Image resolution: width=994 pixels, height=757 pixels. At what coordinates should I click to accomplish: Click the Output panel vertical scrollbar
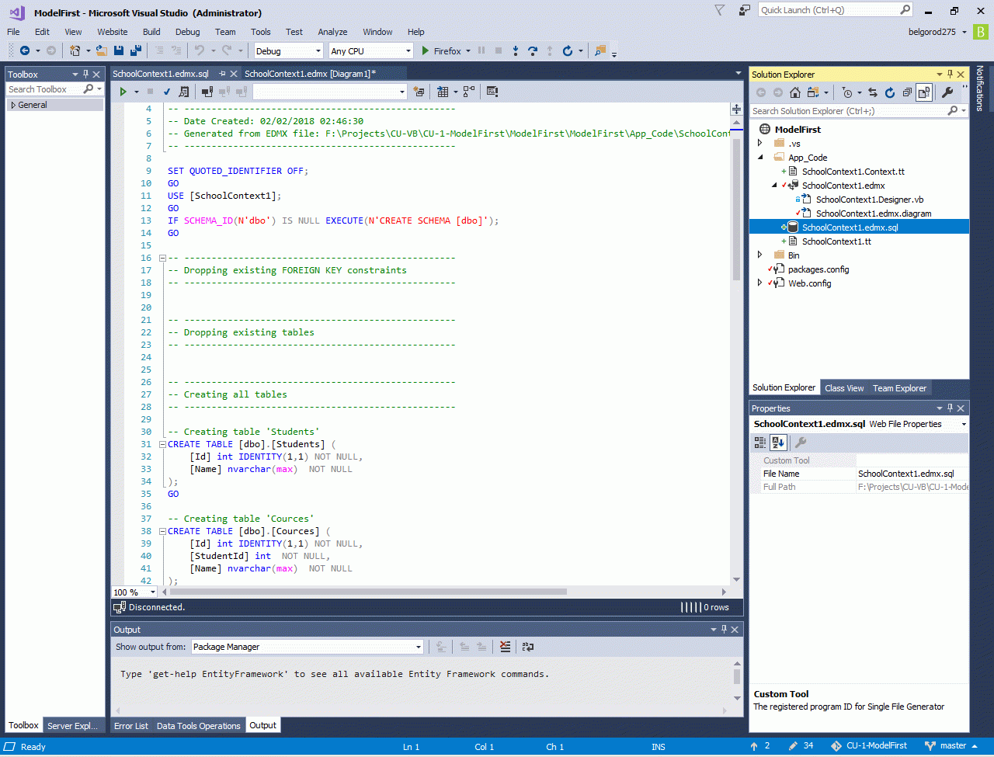pyautogui.click(x=737, y=677)
